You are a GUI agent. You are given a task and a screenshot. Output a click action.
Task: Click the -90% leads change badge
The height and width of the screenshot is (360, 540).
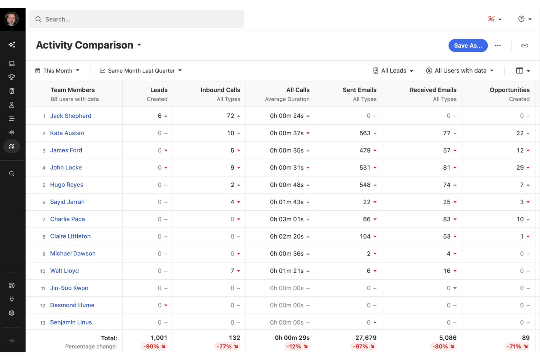pos(155,347)
